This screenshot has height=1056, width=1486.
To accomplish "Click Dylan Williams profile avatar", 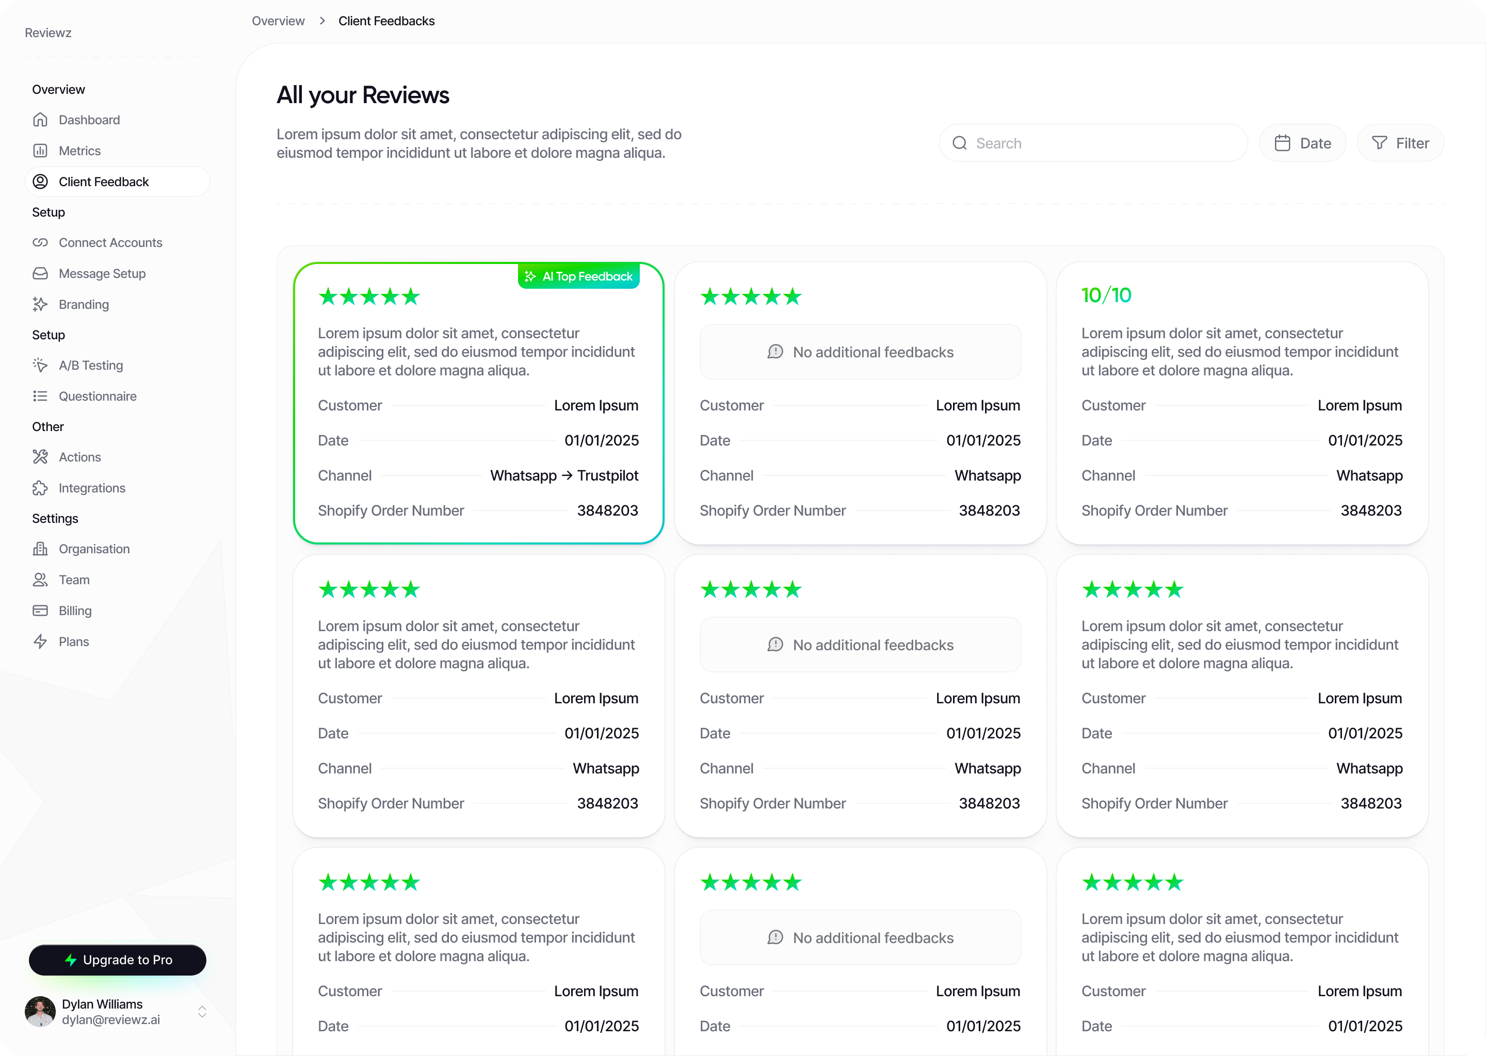I will tap(40, 1011).
